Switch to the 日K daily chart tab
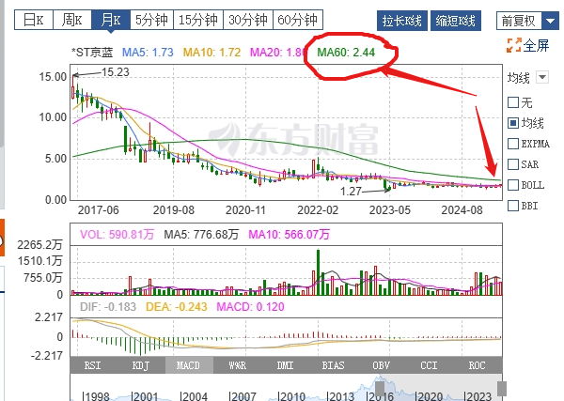 (34, 20)
